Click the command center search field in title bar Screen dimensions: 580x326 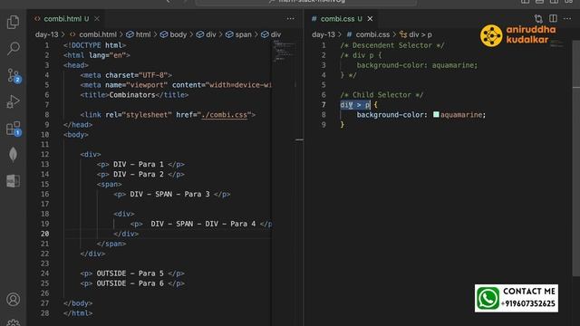[x=306, y=2]
